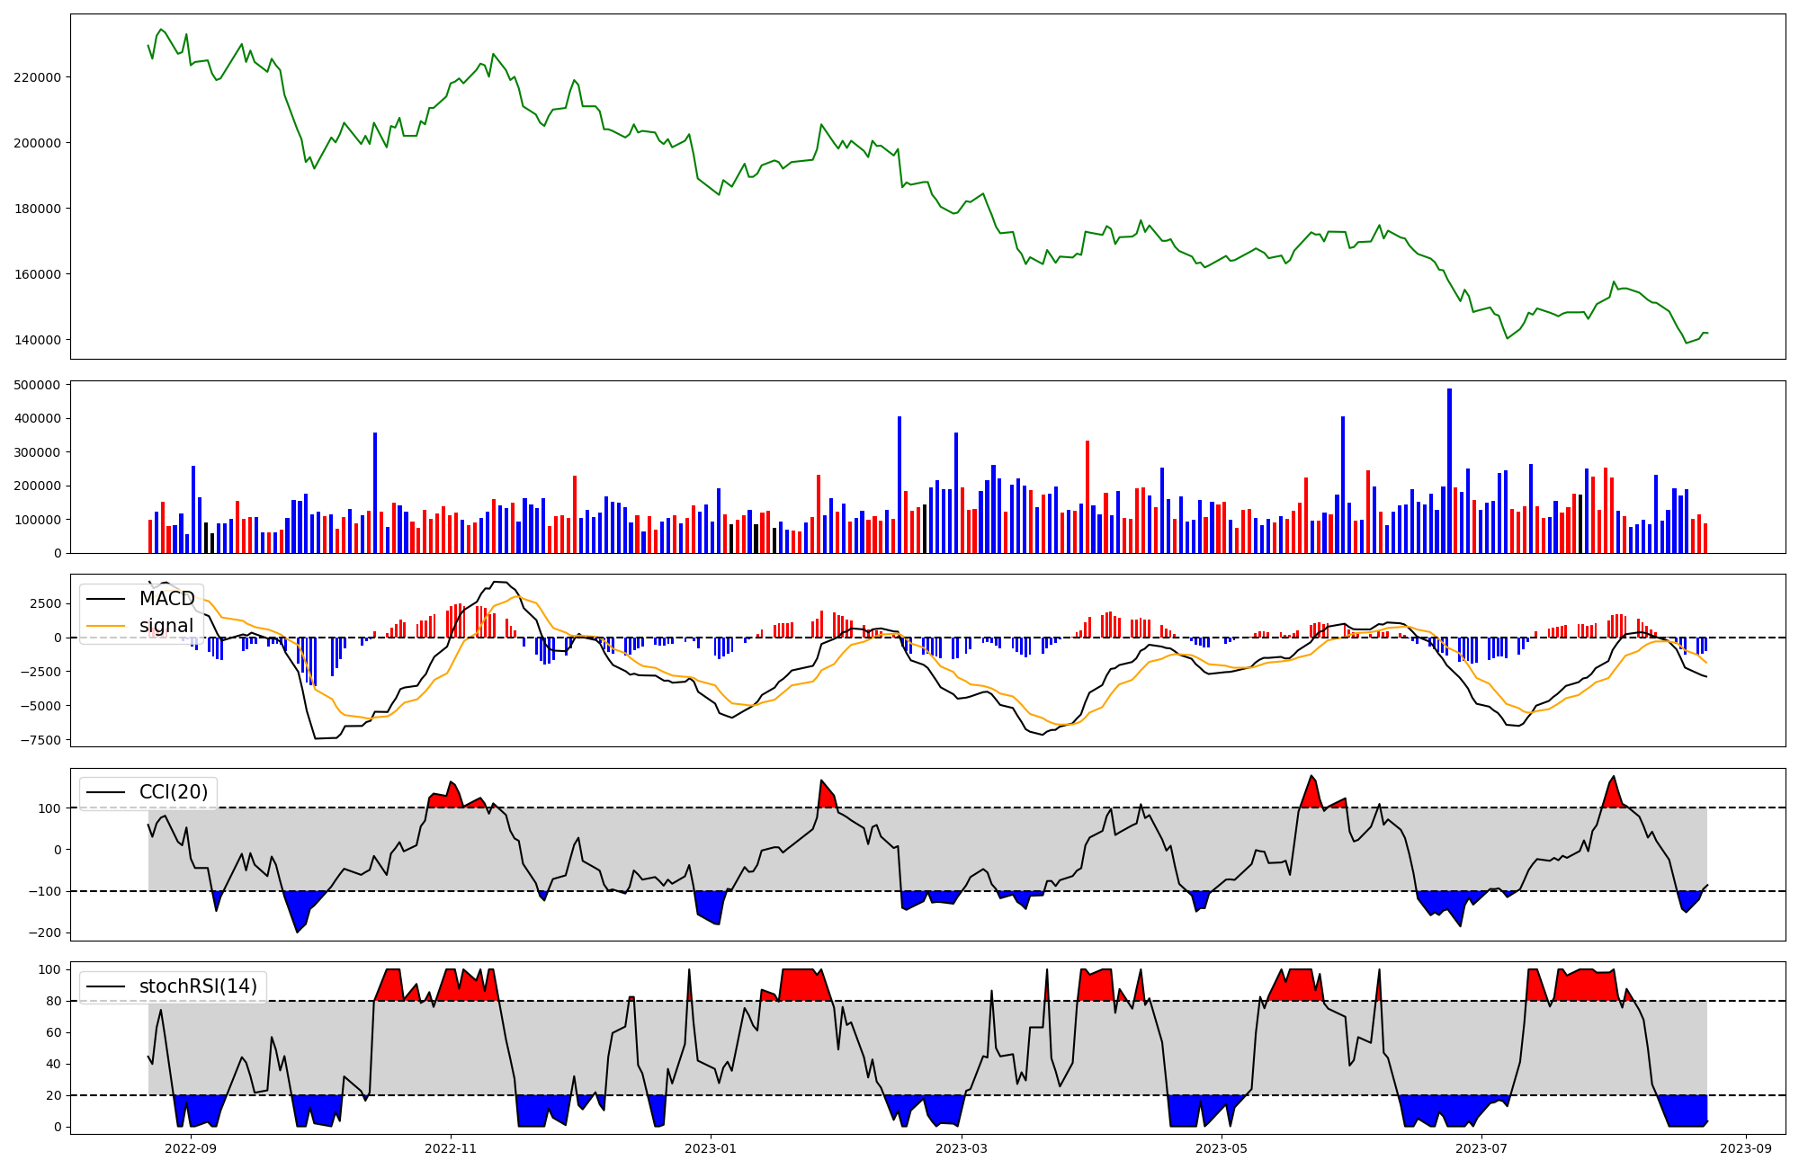Click the 500000 volume axis label
The height and width of the screenshot is (1169, 1799).
pos(38,385)
